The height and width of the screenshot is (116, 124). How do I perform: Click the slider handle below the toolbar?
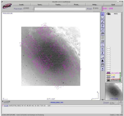(x=103, y=100)
